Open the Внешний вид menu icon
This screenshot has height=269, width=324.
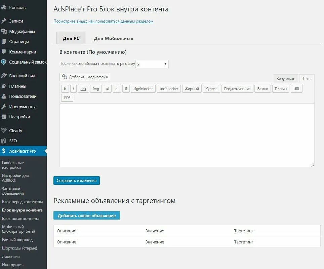pyautogui.click(x=5, y=75)
